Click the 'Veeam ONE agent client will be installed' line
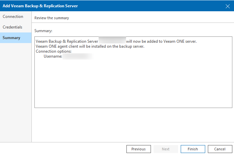234x155 pixels. 90,46
